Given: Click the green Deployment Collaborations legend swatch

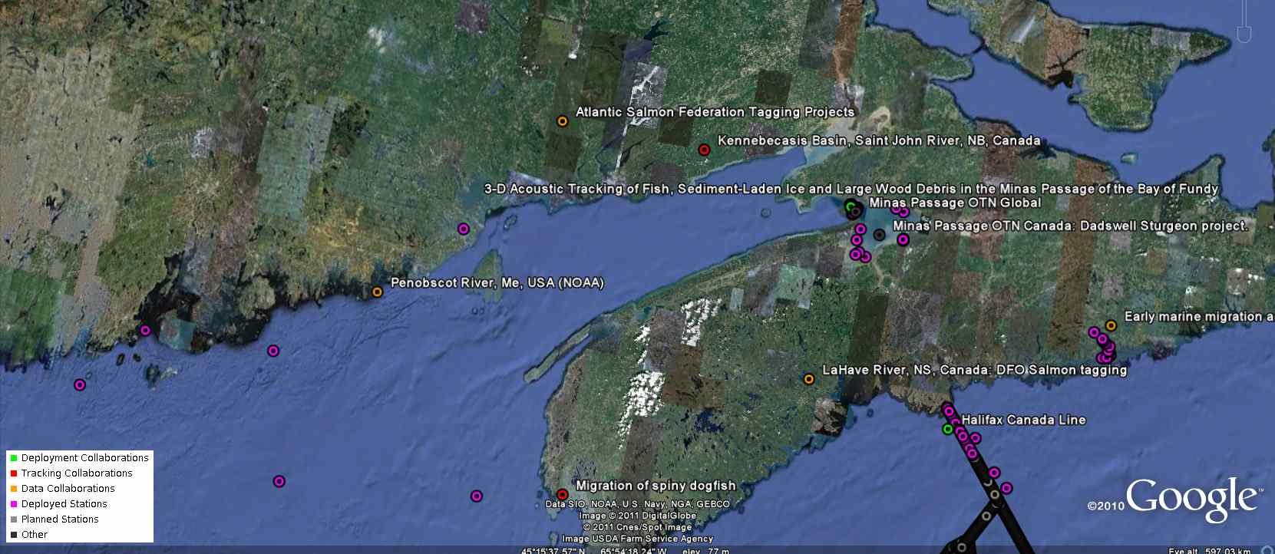Looking at the screenshot, I should point(14,458).
